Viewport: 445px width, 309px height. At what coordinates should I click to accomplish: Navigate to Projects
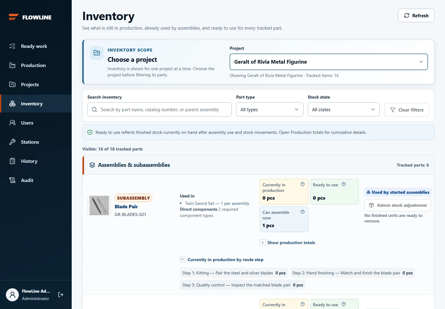click(x=36, y=84)
